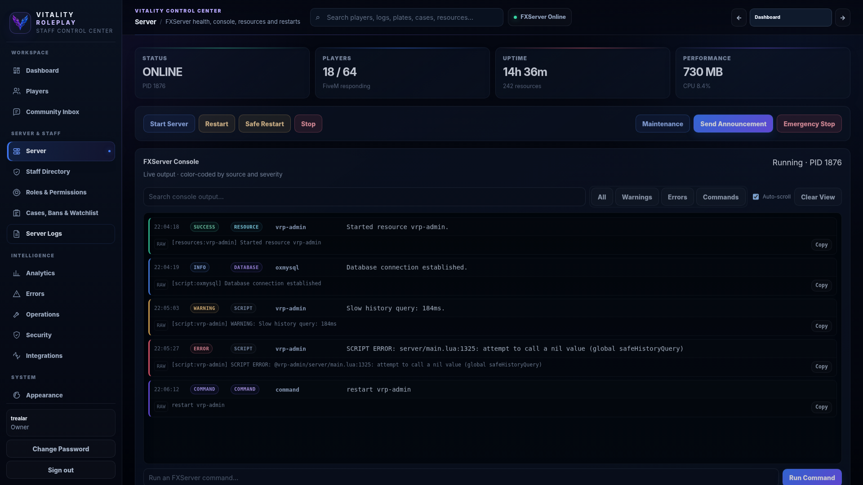This screenshot has width=863, height=485.
Task: Click the Analytics chart icon
Action: pyautogui.click(x=17, y=273)
